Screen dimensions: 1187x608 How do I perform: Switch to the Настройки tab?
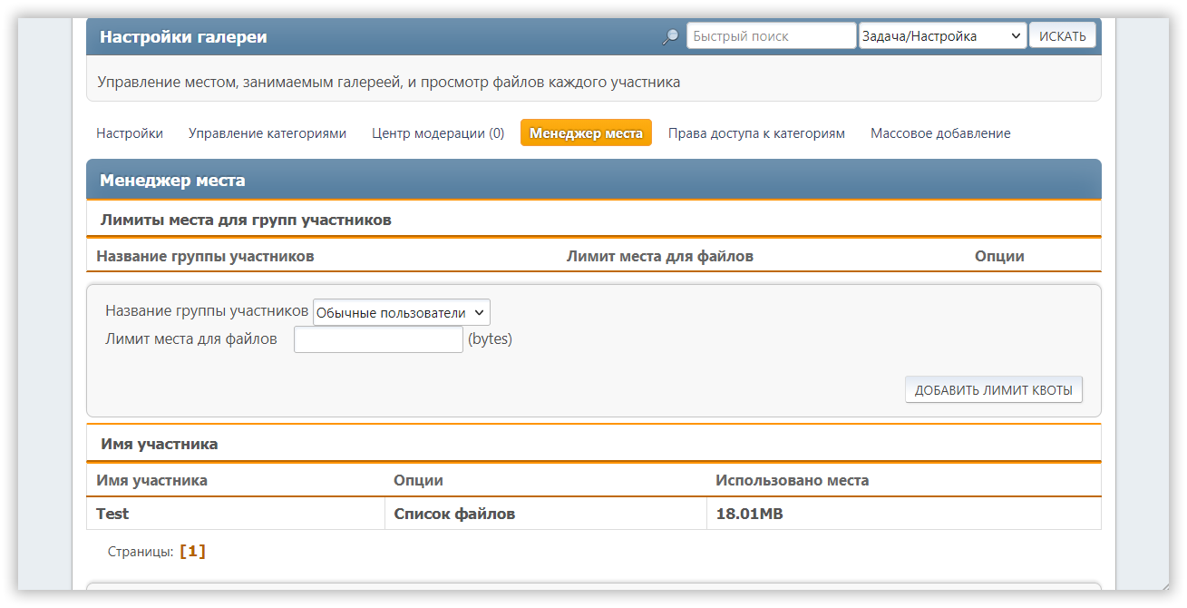pyautogui.click(x=130, y=133)
